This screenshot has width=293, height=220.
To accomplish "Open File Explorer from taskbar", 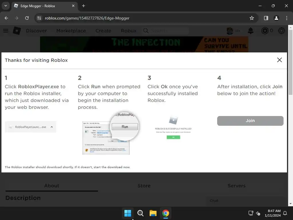I will (153, 213).
